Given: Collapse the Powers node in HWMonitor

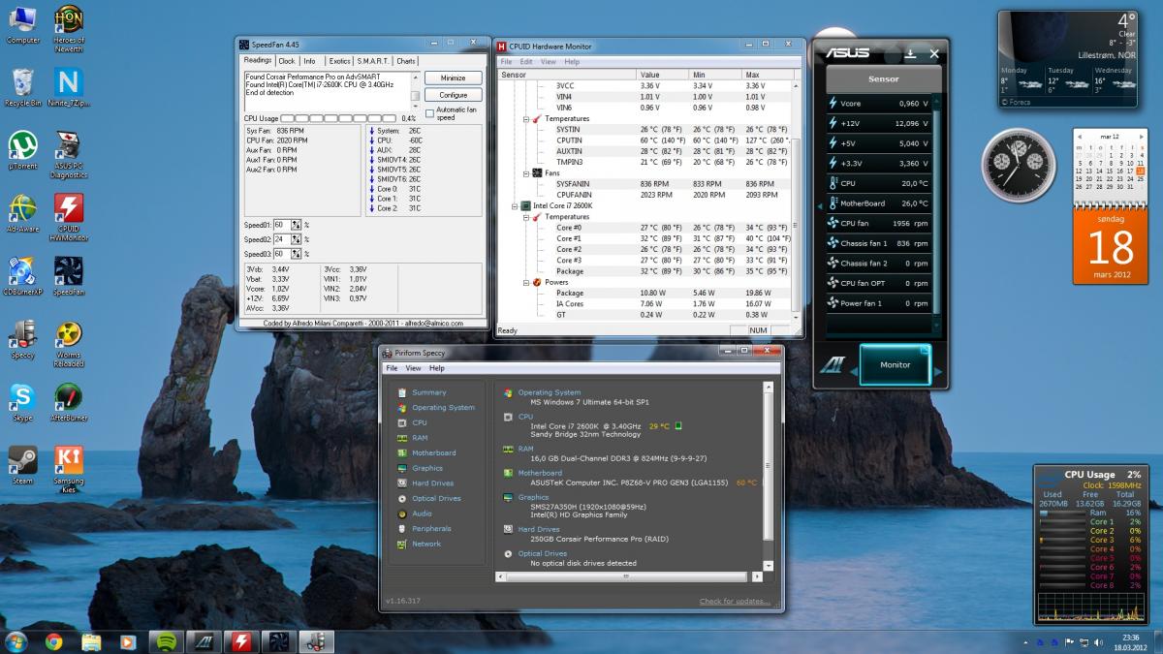Looking at the screenshot, I should tap(526, 282).
